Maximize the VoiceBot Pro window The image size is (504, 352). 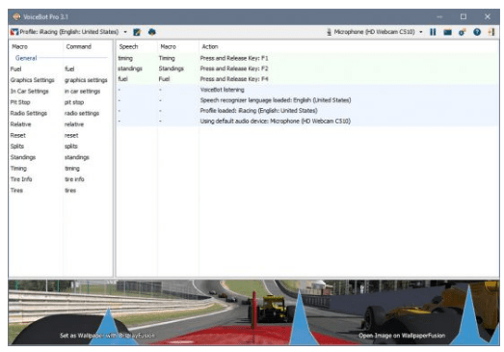click(464, 16)
